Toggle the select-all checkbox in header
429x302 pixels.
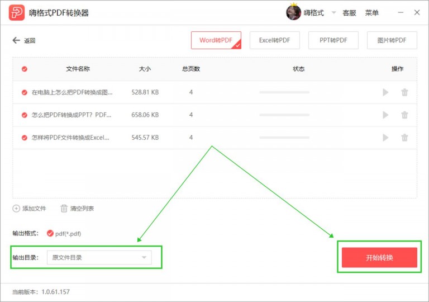[x=25, y=69]
